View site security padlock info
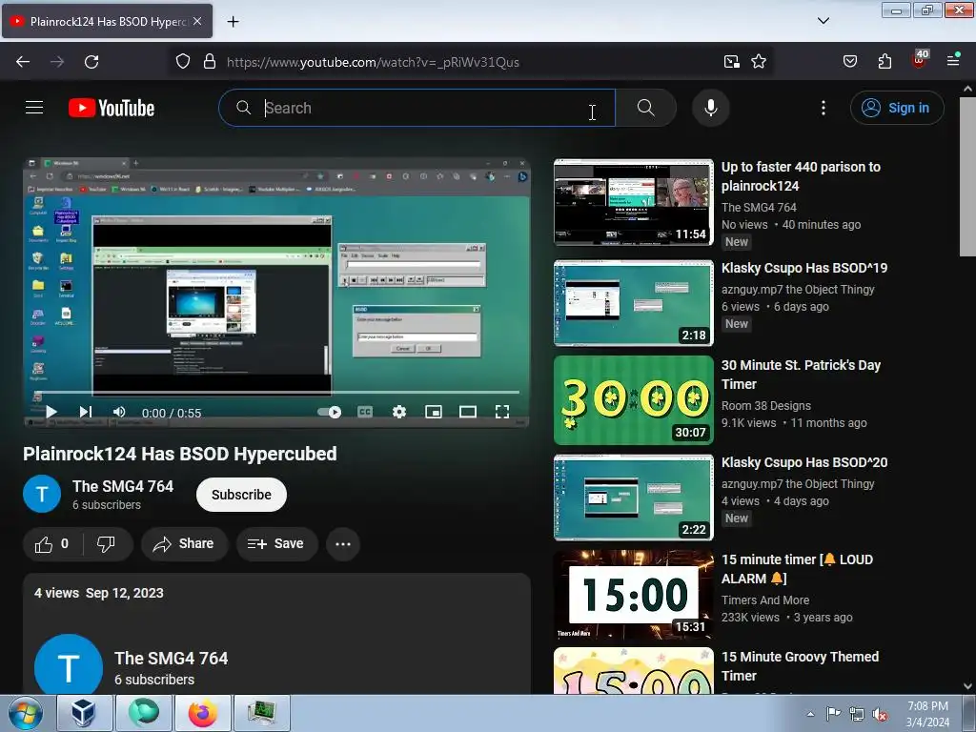 click(x=210, y=62)
